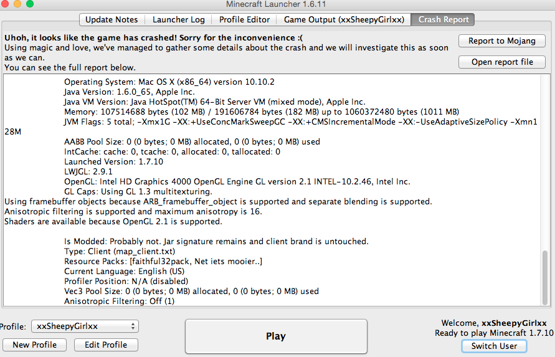
Task: Click the 'Shaders are available' line
Action: [113, 221]
